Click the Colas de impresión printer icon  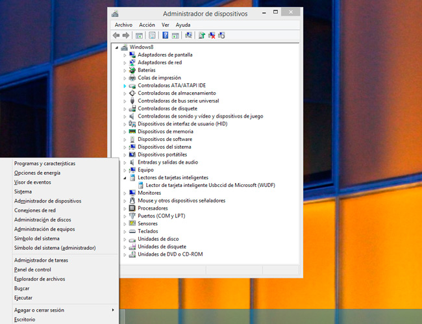coord(132,78)
